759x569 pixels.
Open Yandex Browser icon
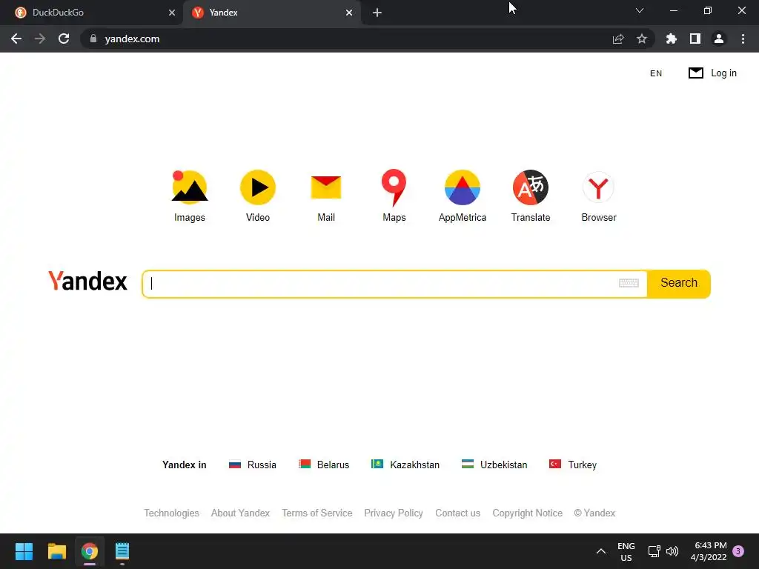599,187
